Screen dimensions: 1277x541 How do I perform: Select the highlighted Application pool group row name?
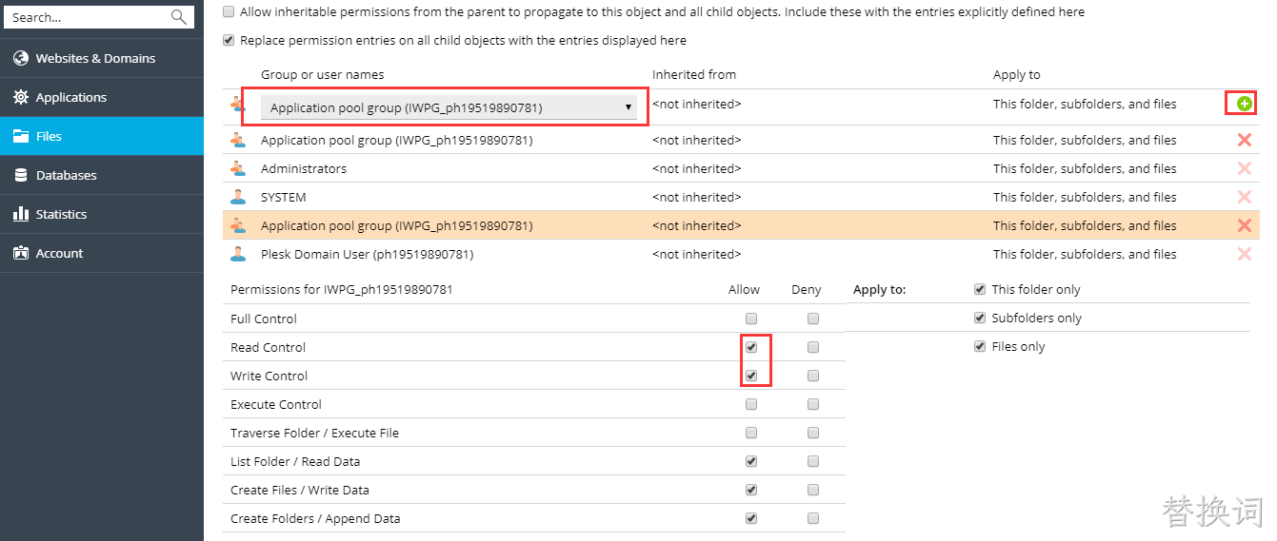(x=396, y=225)
